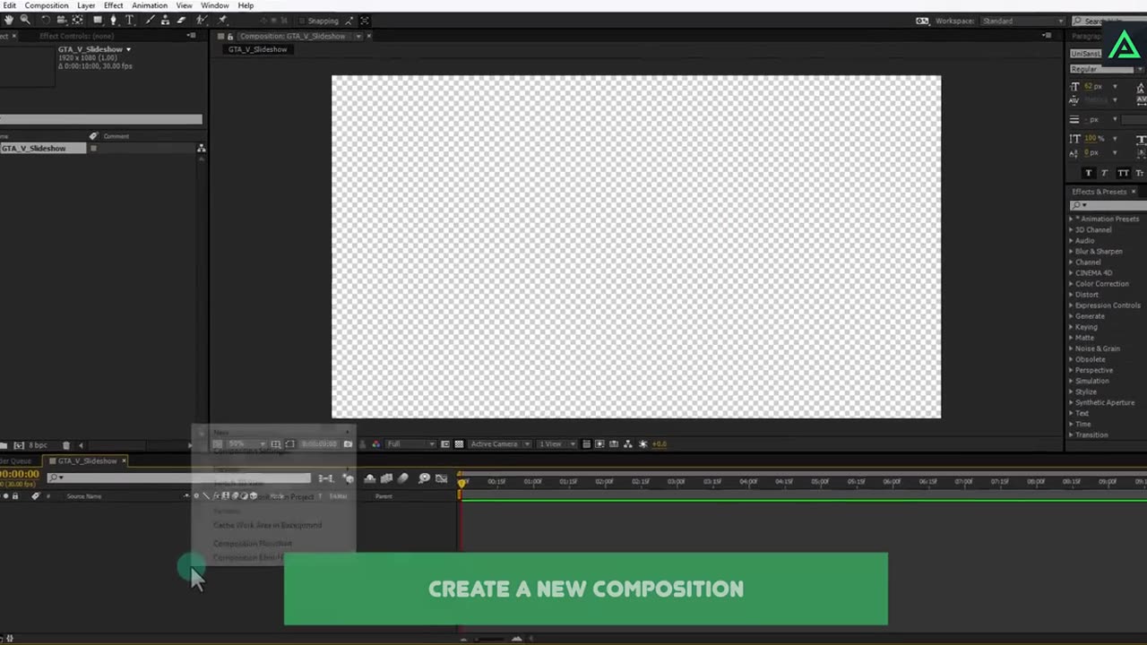
Task: Select the Rotation tool
Action: pos(46,20)
